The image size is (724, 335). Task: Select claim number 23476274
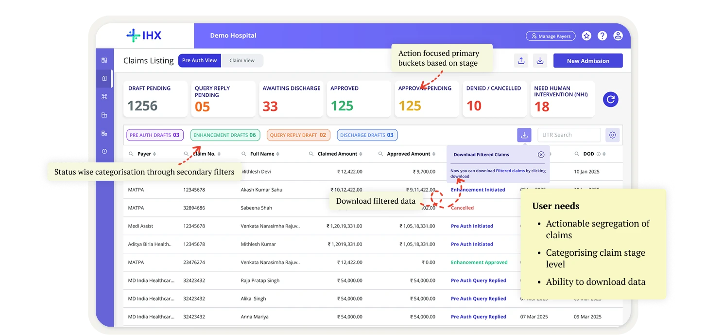[194, 262]
